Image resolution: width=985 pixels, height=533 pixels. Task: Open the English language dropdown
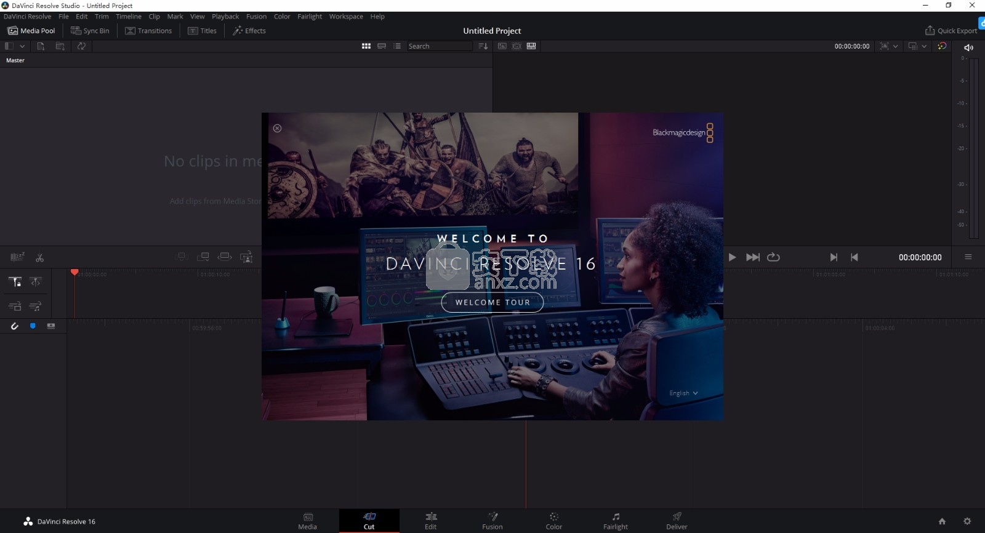[683, 393]
